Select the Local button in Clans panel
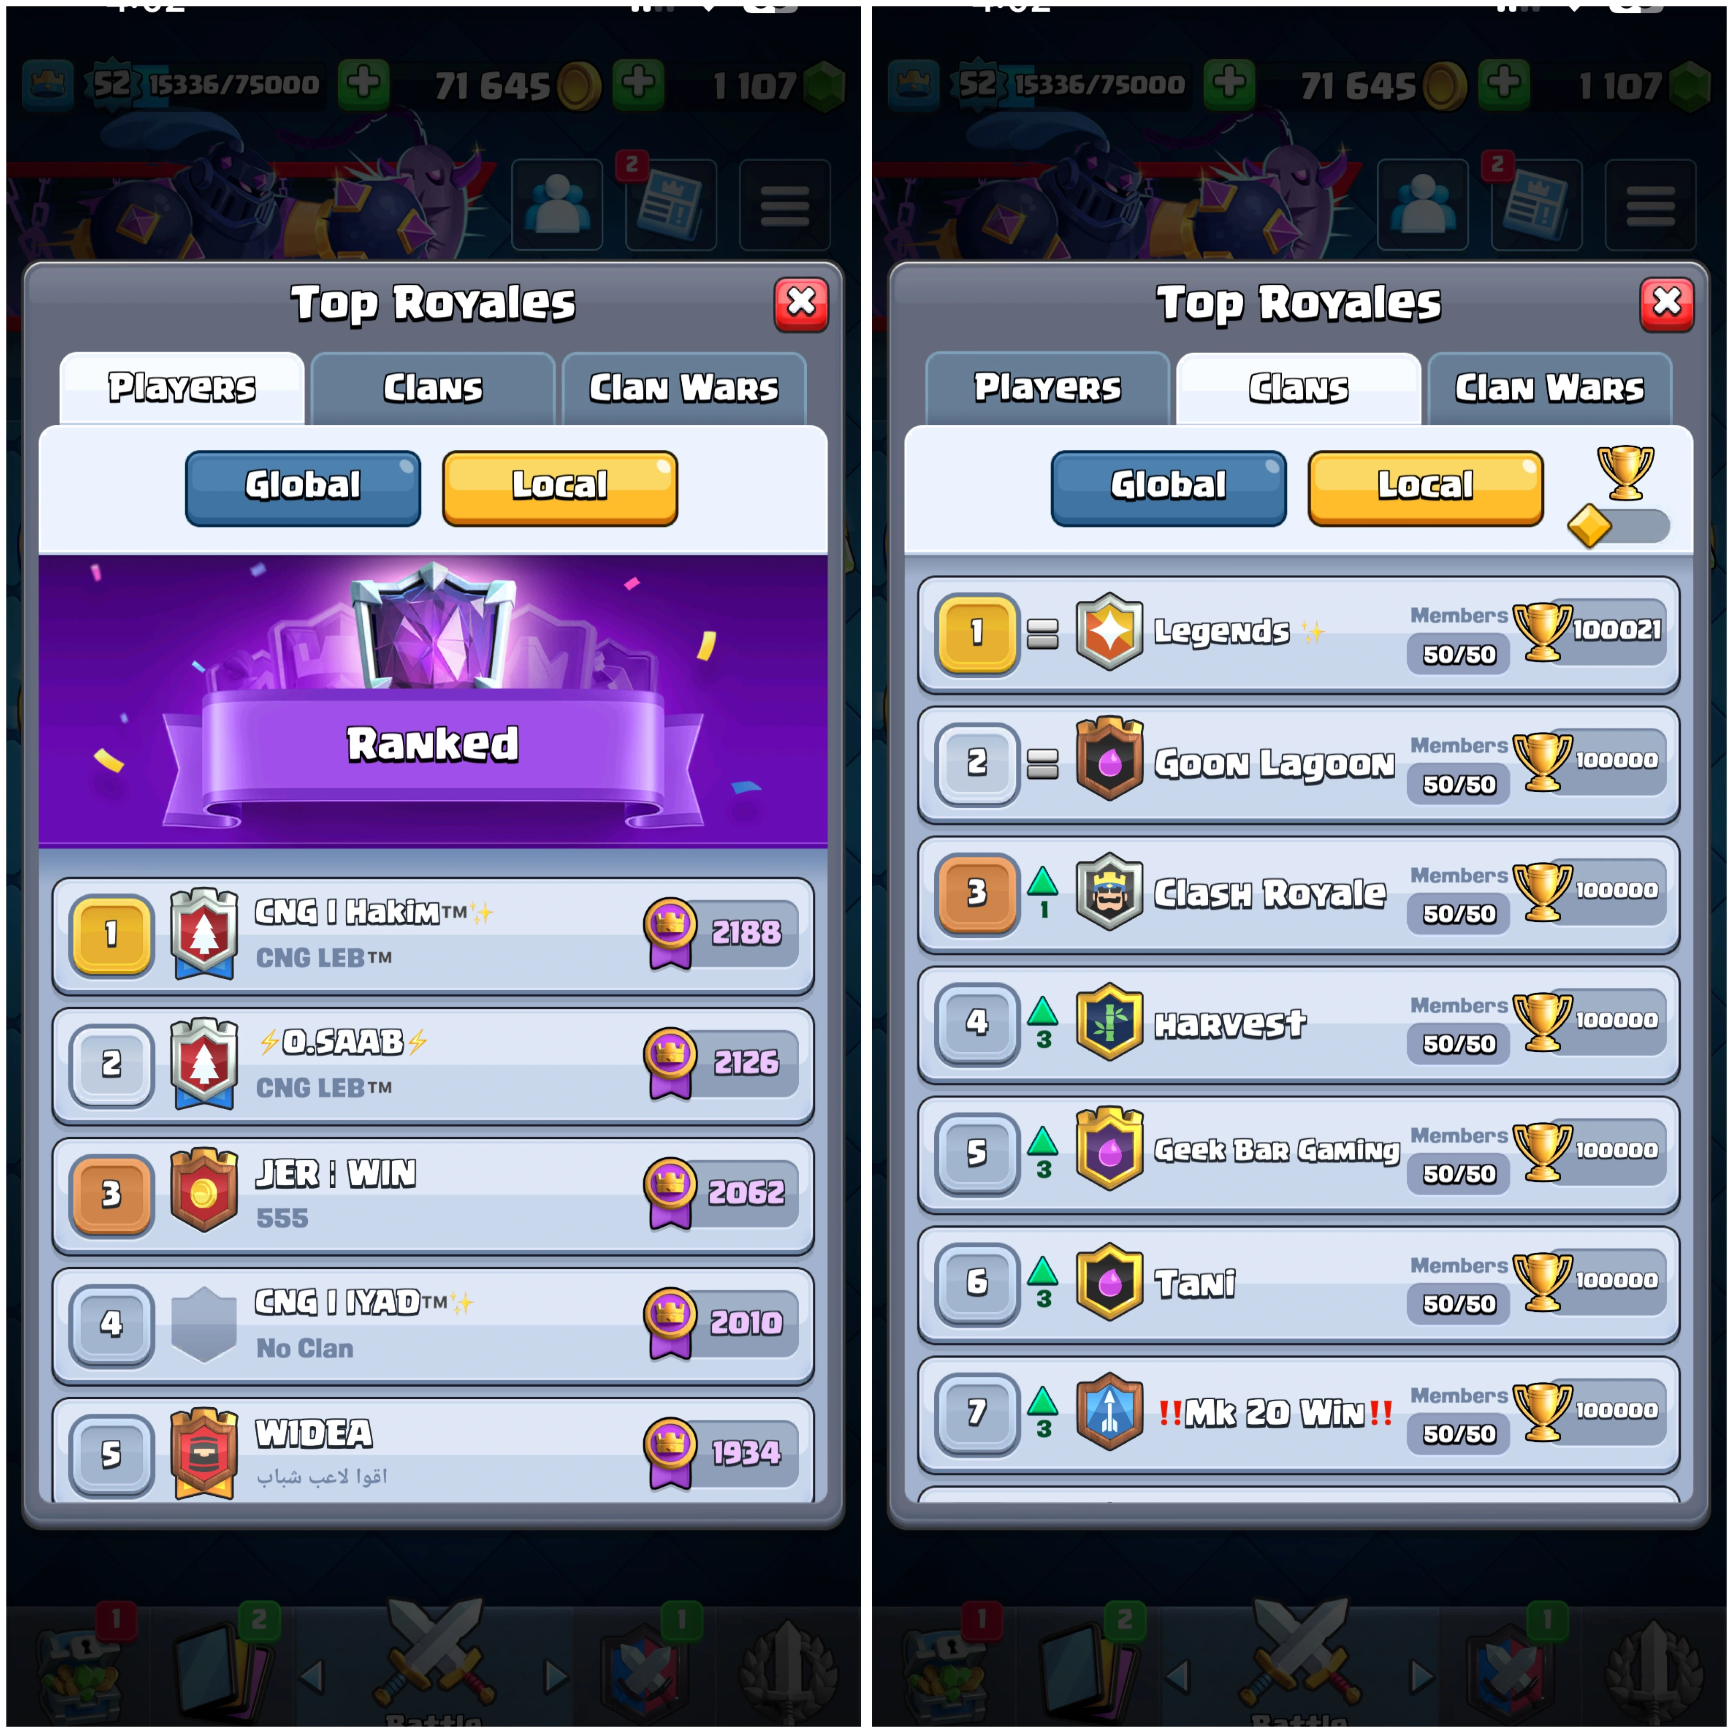 pyautogui.click(x=1425, y=488)
